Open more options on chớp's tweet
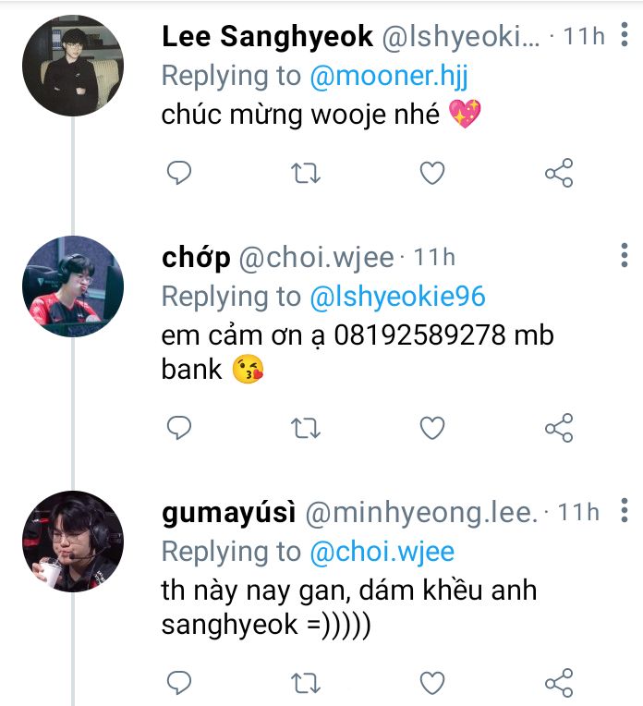 click(x=625, y=255)
